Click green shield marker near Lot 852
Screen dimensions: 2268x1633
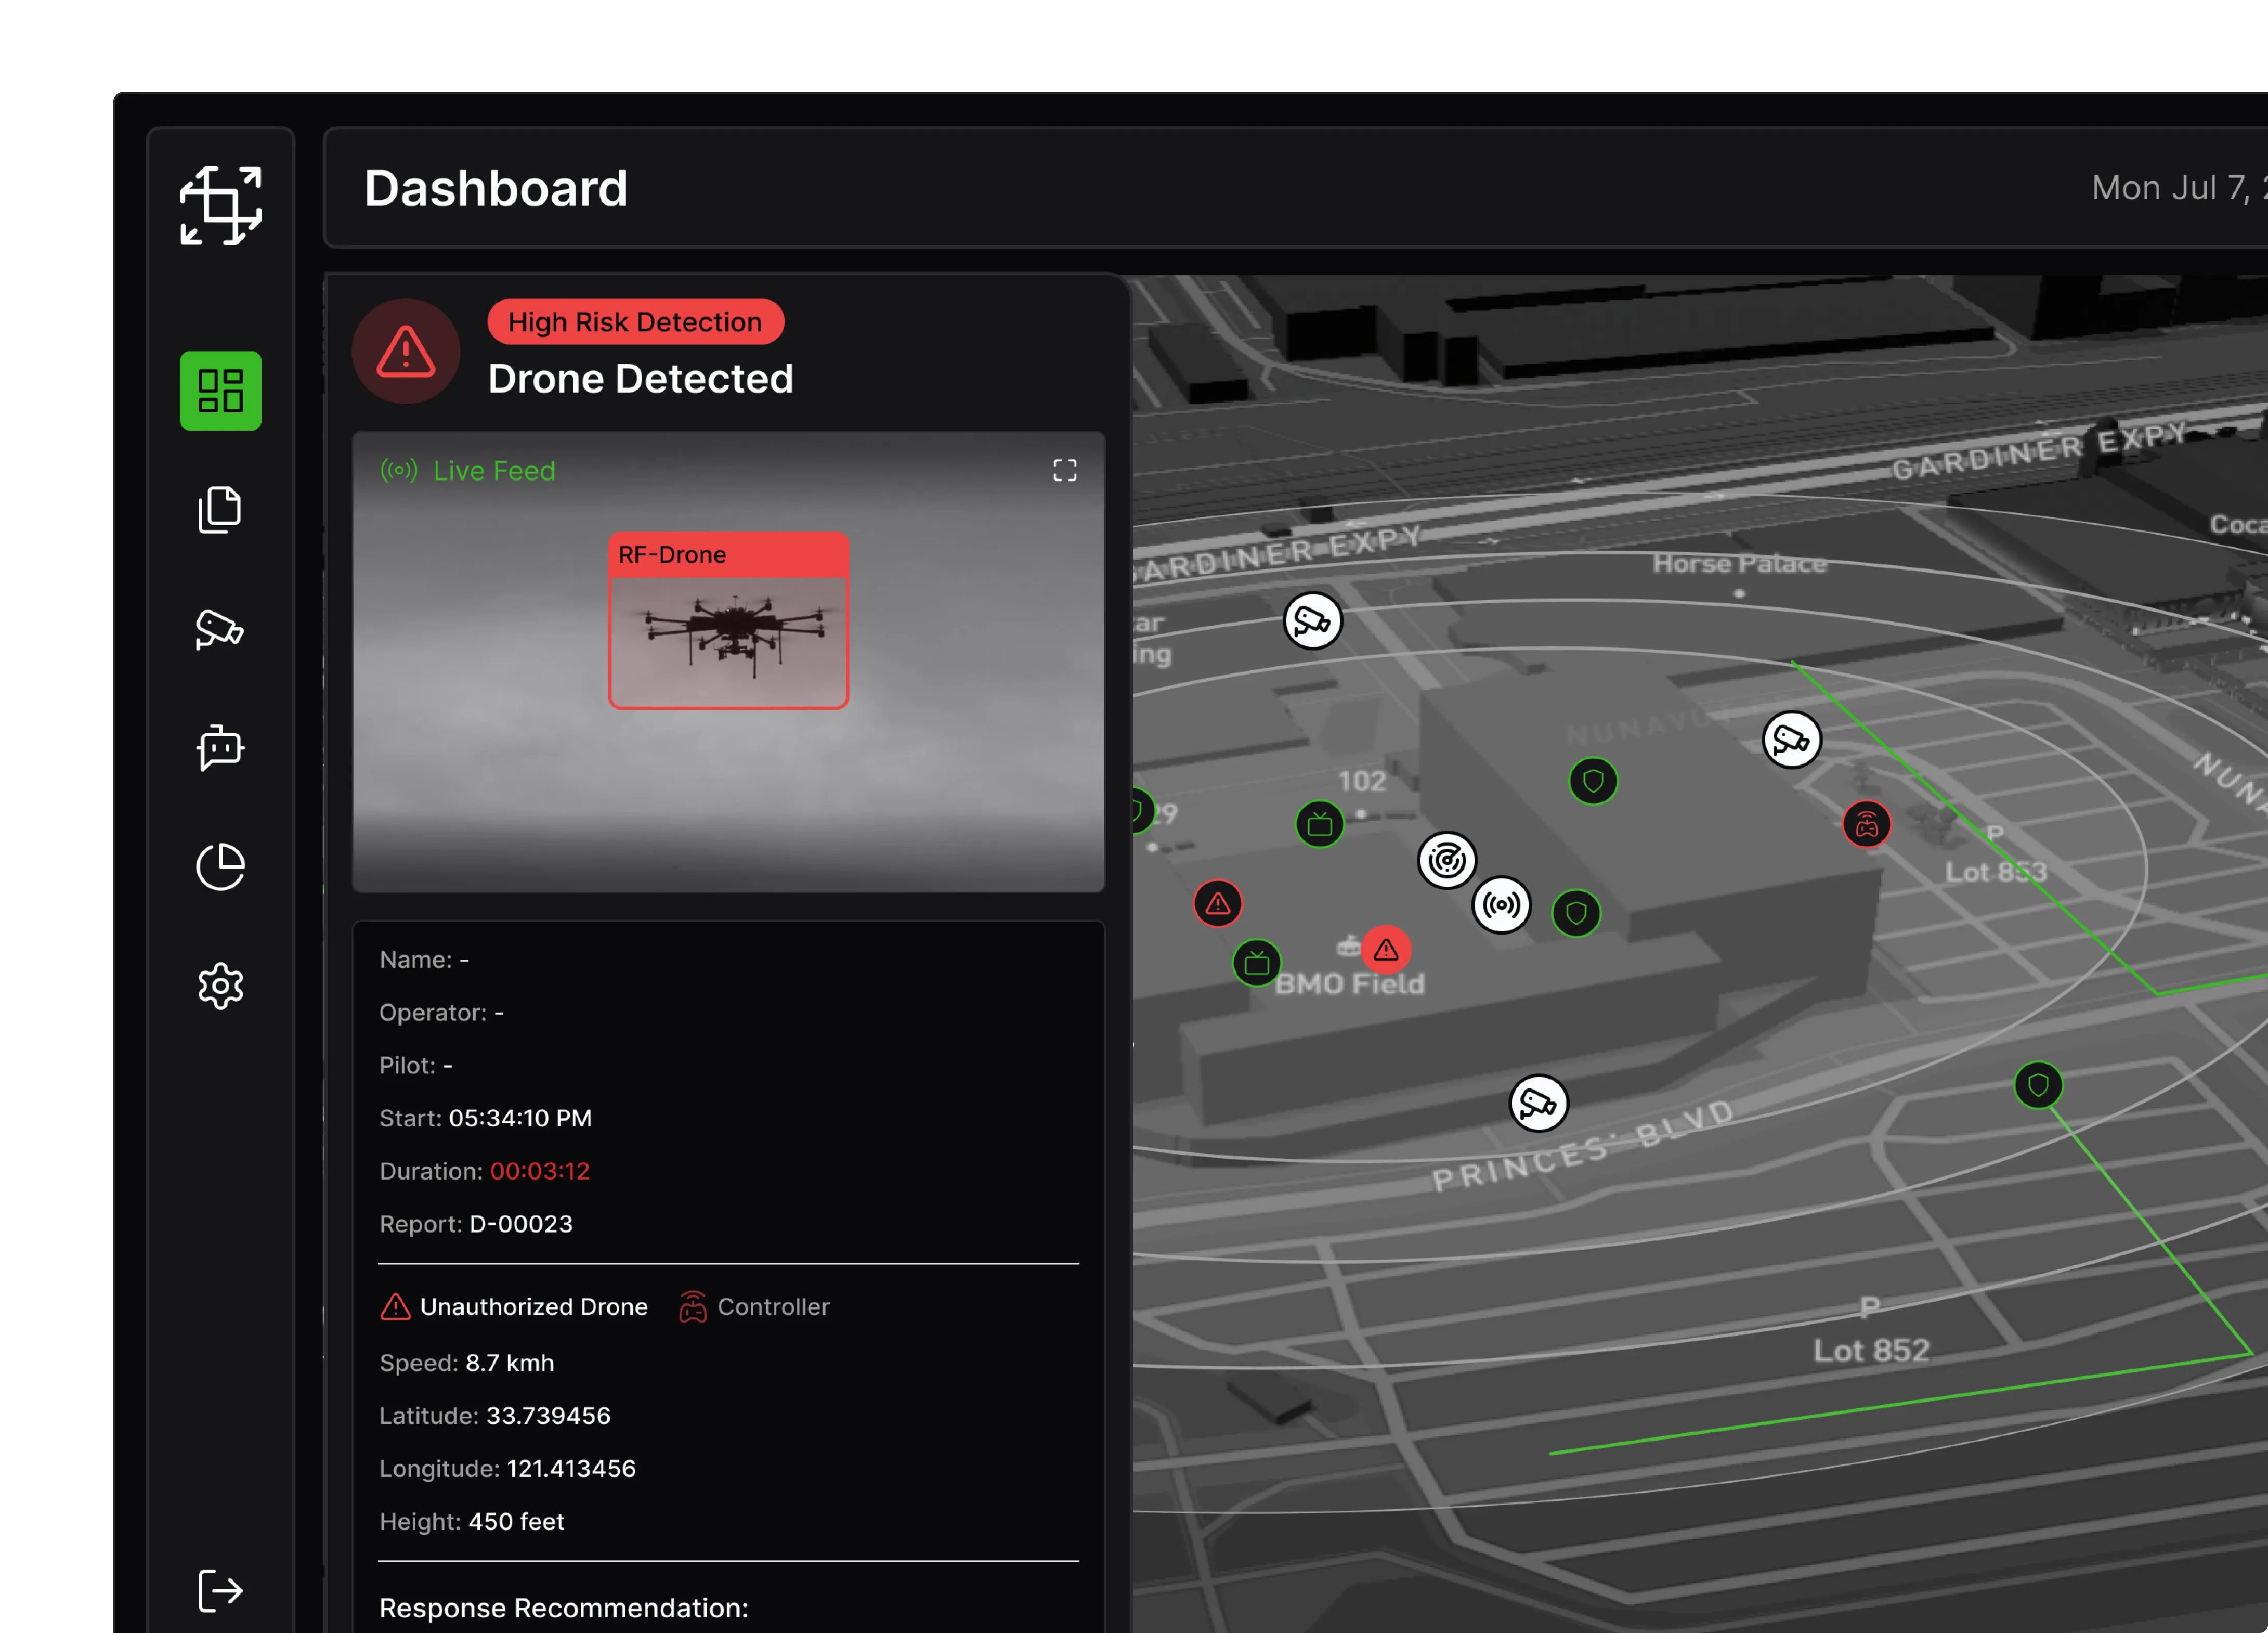tap(2037, 1085)
